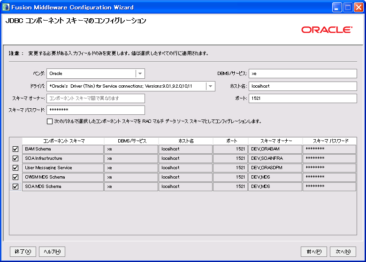This screenshot has width=366, height=262.
Task: Click the xe cell in BAM Schema row
Action: pos(131,149)
